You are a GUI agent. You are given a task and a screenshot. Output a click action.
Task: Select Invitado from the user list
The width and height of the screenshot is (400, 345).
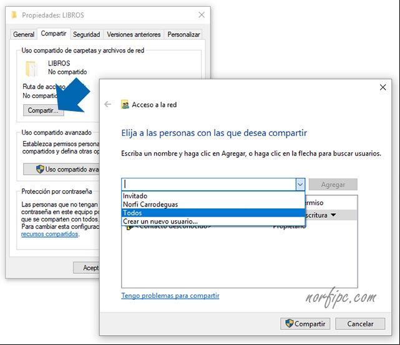click(213, 196)
